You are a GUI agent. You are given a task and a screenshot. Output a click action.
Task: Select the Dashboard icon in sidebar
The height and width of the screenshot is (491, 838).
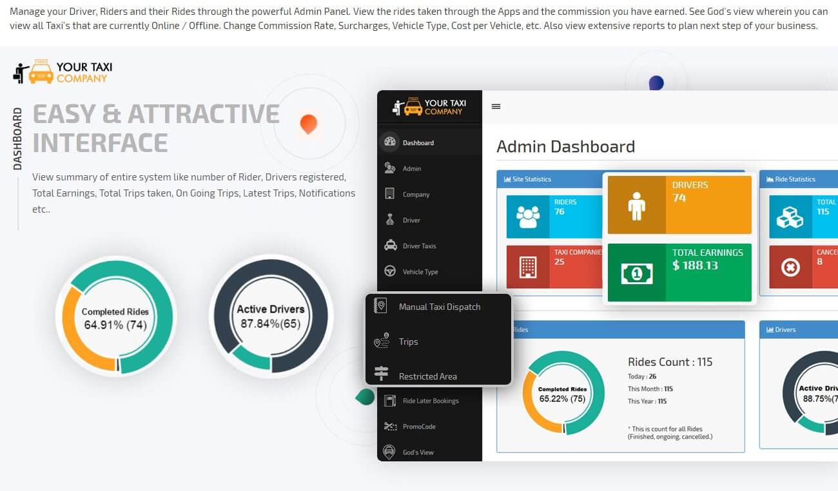tap(389, 142)
